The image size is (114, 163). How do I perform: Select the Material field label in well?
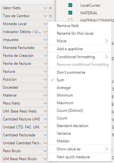click(10, 95)
